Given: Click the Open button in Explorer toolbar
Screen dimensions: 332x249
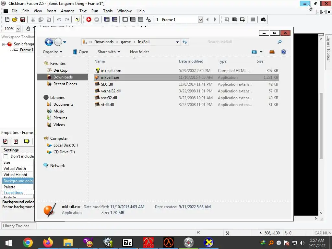Looking at the screenshot, I should point(80,52).
